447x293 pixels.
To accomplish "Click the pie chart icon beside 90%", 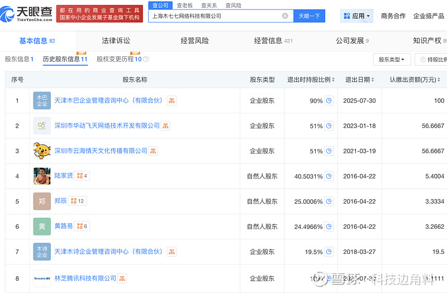I will point(329,100).
